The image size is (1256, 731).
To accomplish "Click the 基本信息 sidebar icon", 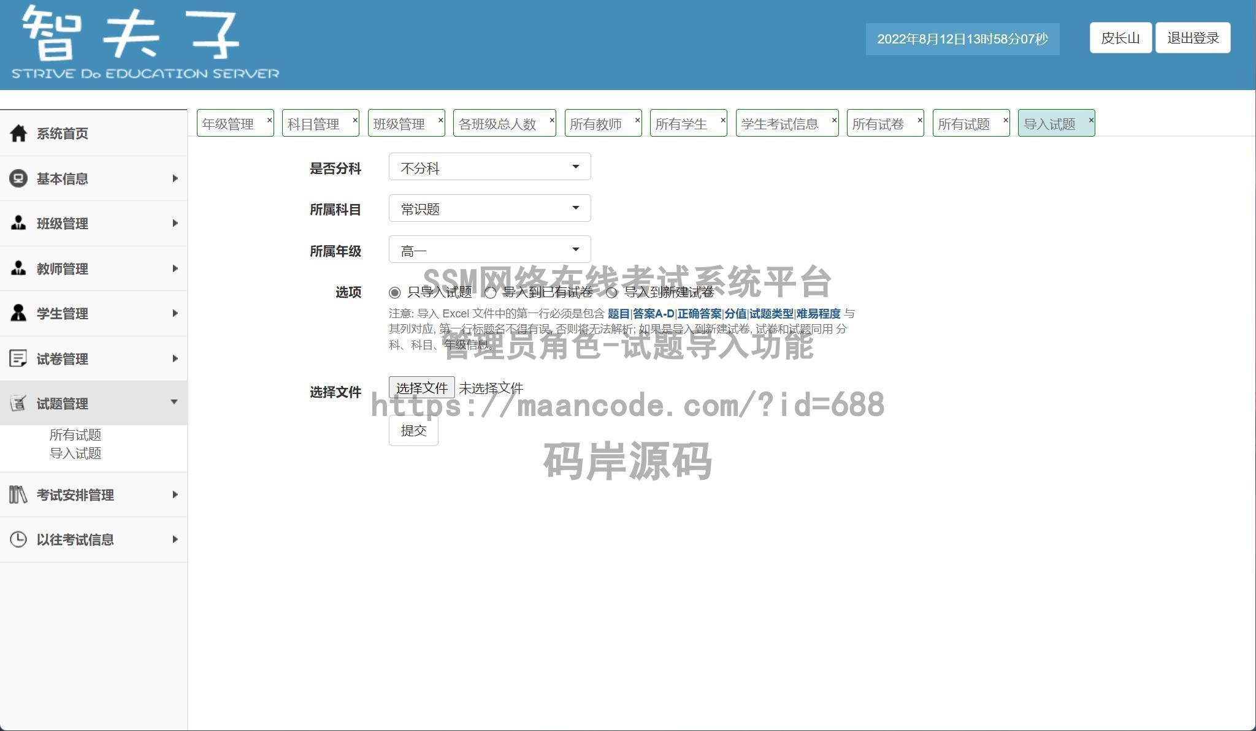I will click(18, 178).
